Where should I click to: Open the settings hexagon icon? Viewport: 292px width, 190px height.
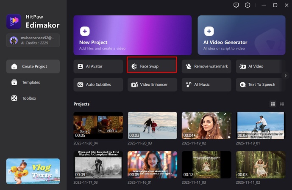tap(248, 5)
